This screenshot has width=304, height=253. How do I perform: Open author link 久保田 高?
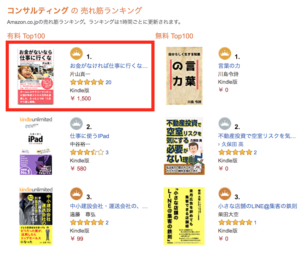click(x=232, y=144)
